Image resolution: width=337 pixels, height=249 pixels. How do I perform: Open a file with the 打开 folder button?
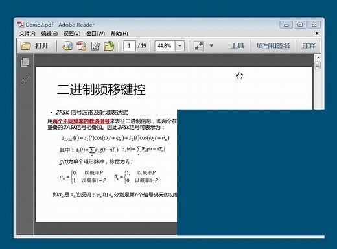click(x=35, y=46)
